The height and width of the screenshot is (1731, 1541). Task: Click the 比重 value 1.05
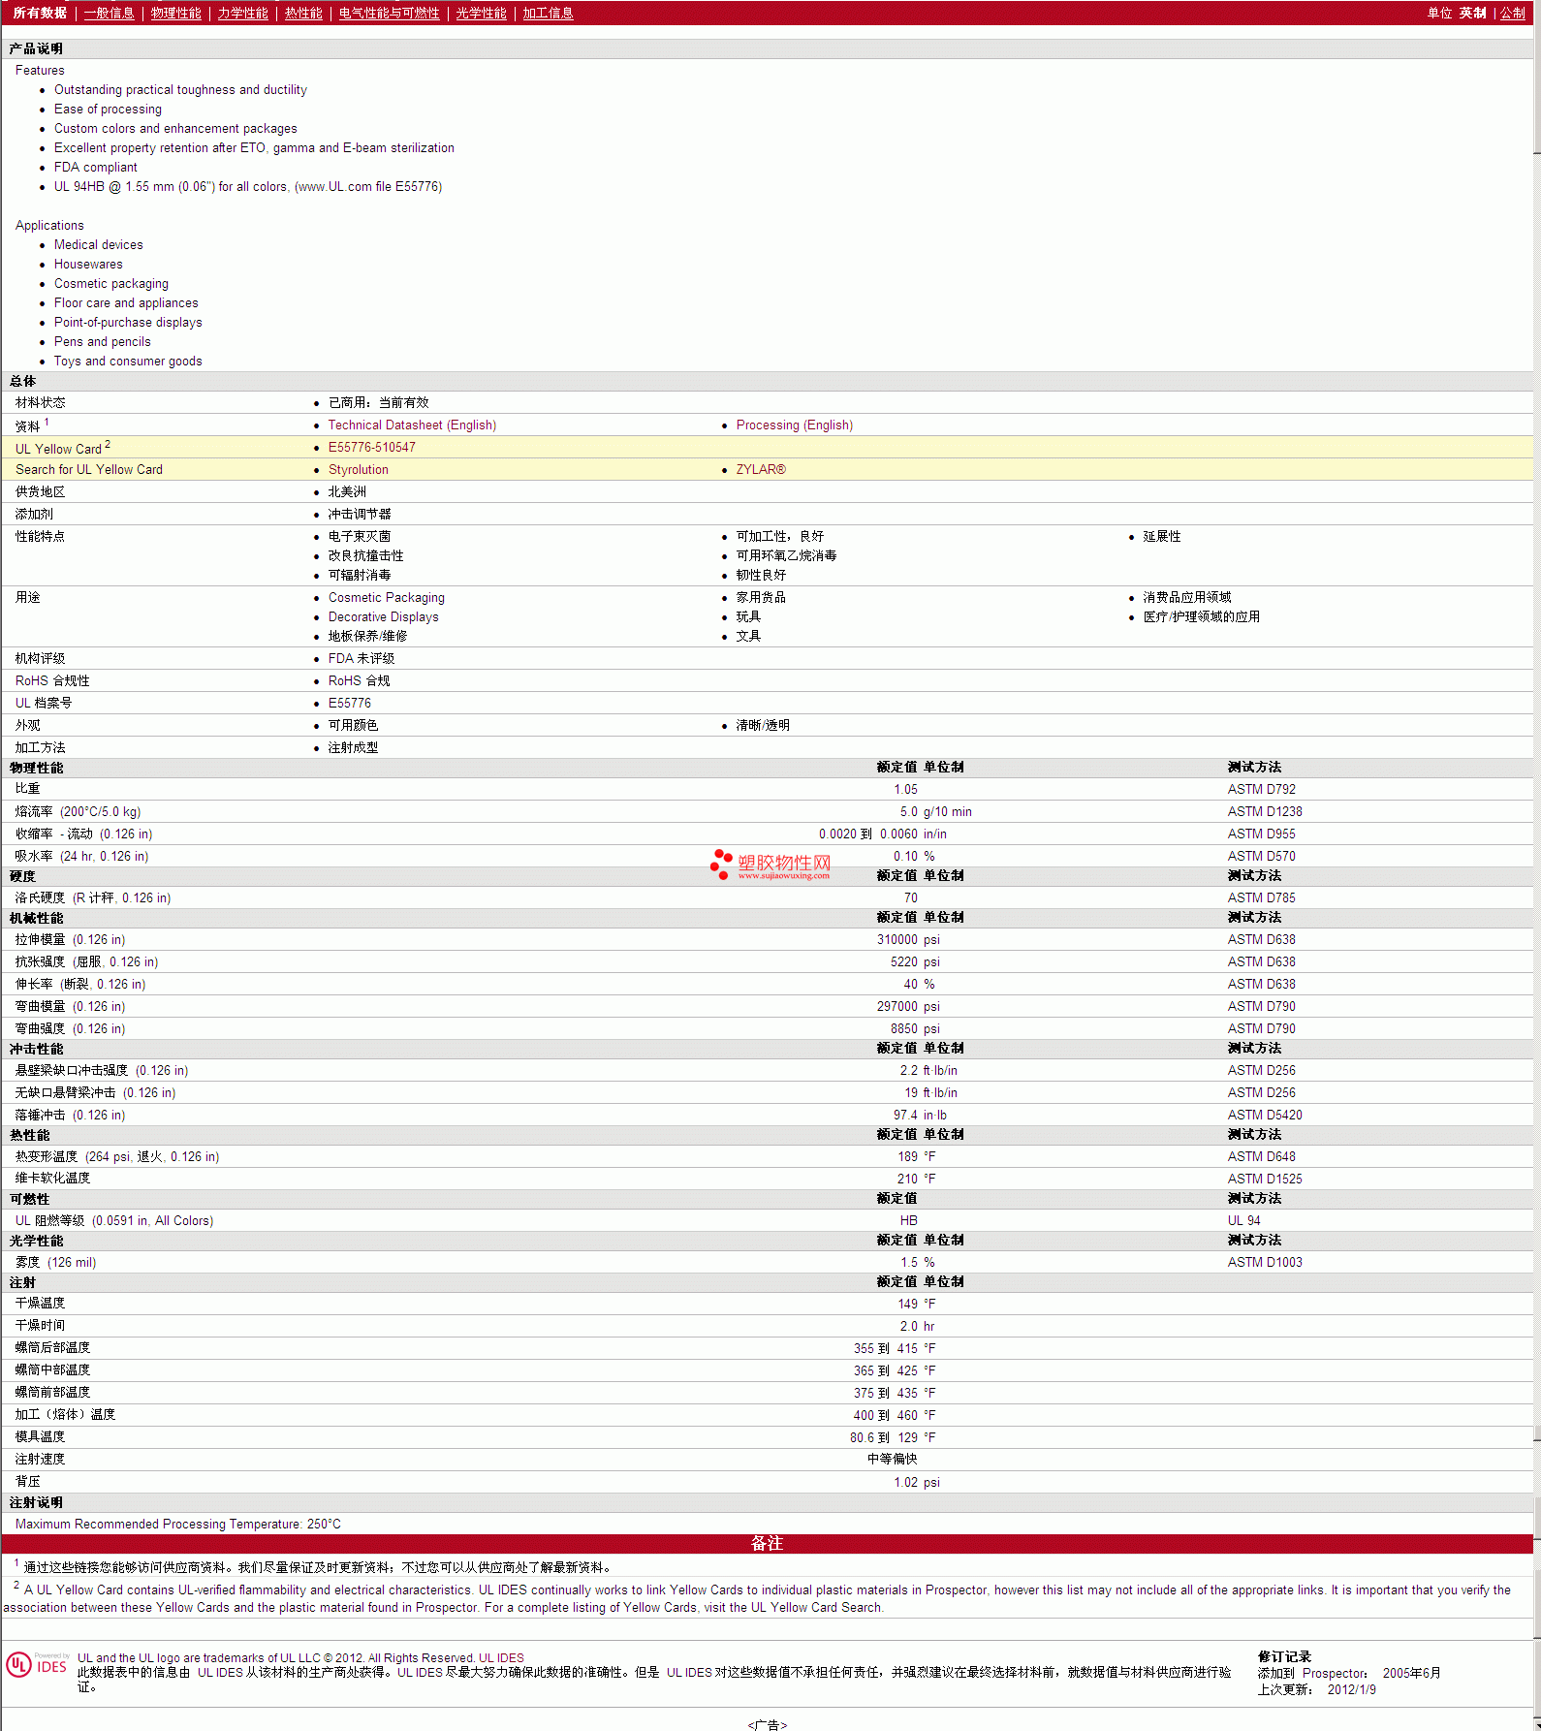(905, 790)
